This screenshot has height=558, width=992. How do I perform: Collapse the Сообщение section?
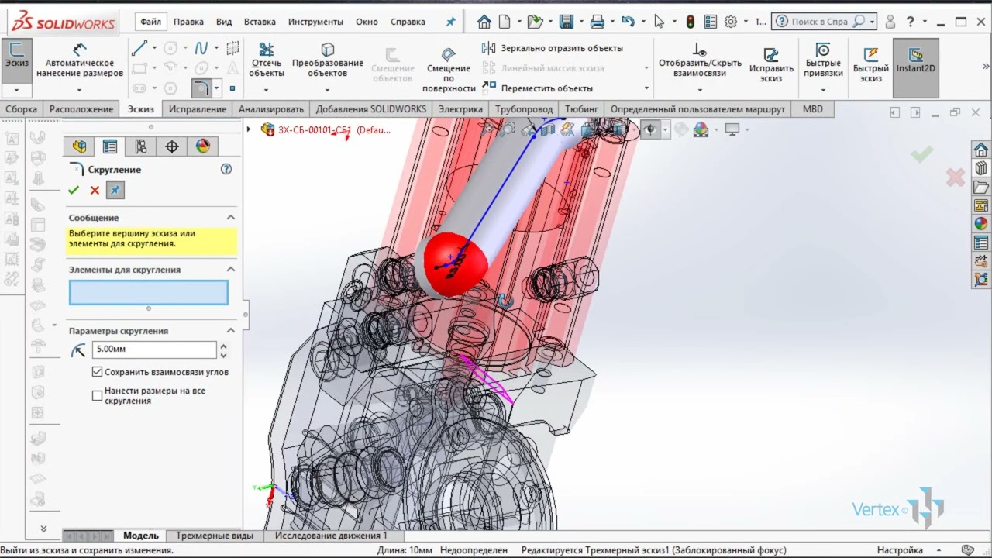230,218
